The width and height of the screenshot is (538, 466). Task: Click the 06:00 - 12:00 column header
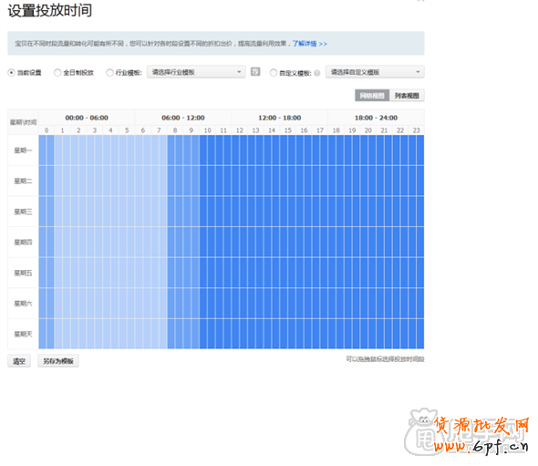[183, 118]
